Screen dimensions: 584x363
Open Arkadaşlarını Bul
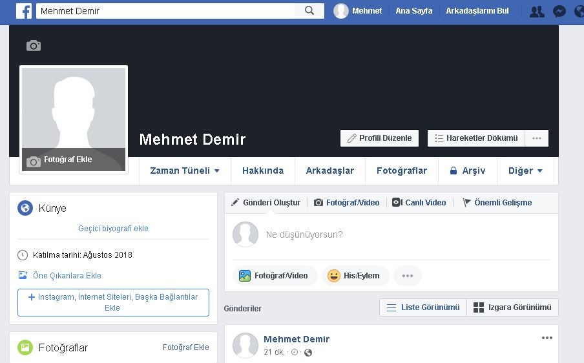477,11
